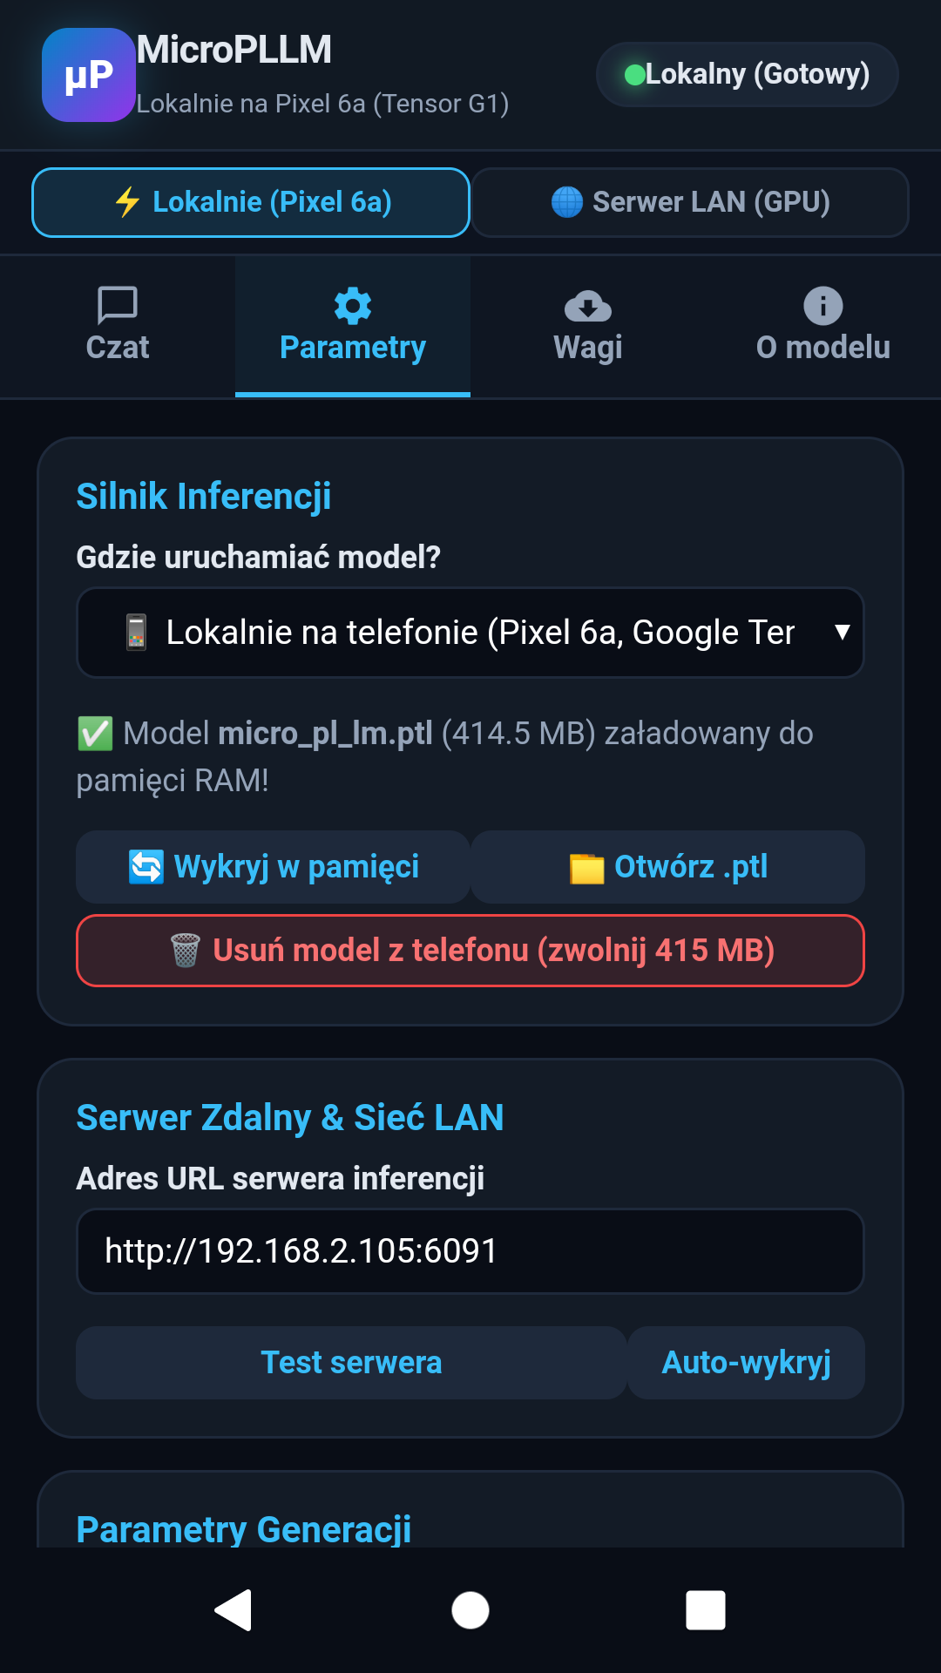Viewport: 941px width, 1673px height.
Task: Select the Parametry gear icon
Action: pos(353,306)
